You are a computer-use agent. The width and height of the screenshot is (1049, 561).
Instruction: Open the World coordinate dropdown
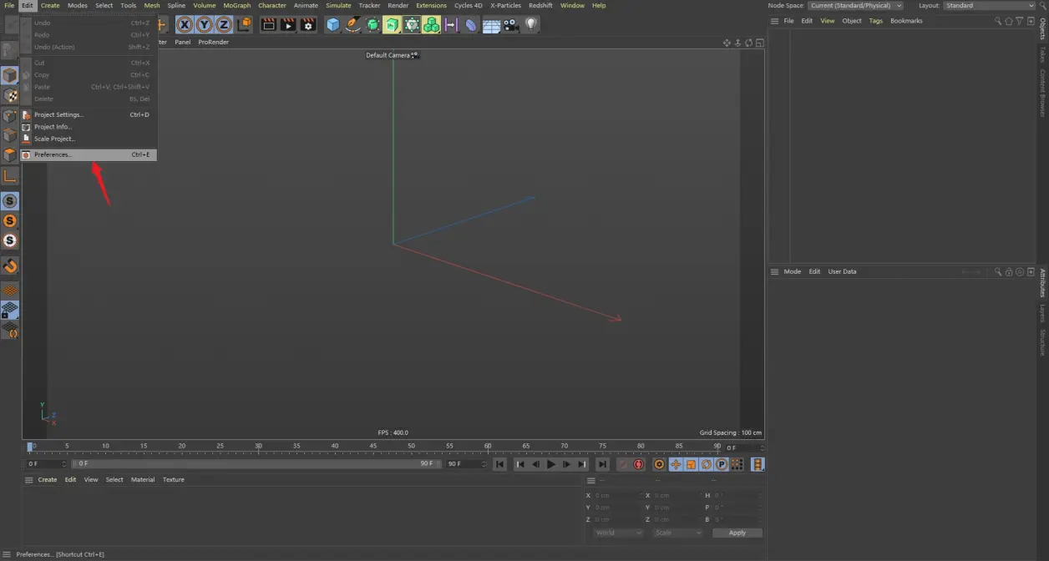coord(618,532)
